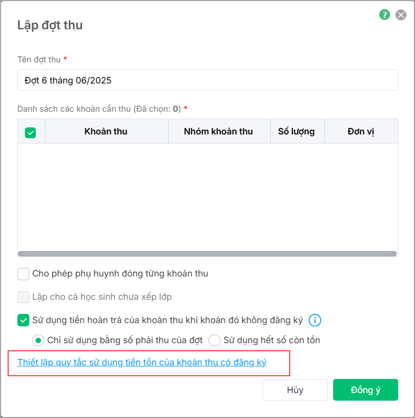Screen dimensions: 415x418
Task: Toggle the select-all checkbox in table header
Action: 31,132
